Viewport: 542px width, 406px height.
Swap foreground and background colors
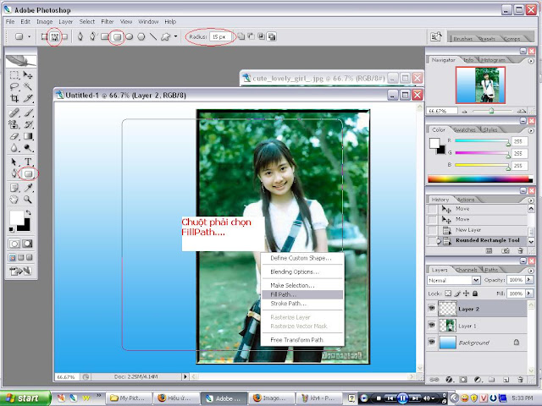point(28,212)
